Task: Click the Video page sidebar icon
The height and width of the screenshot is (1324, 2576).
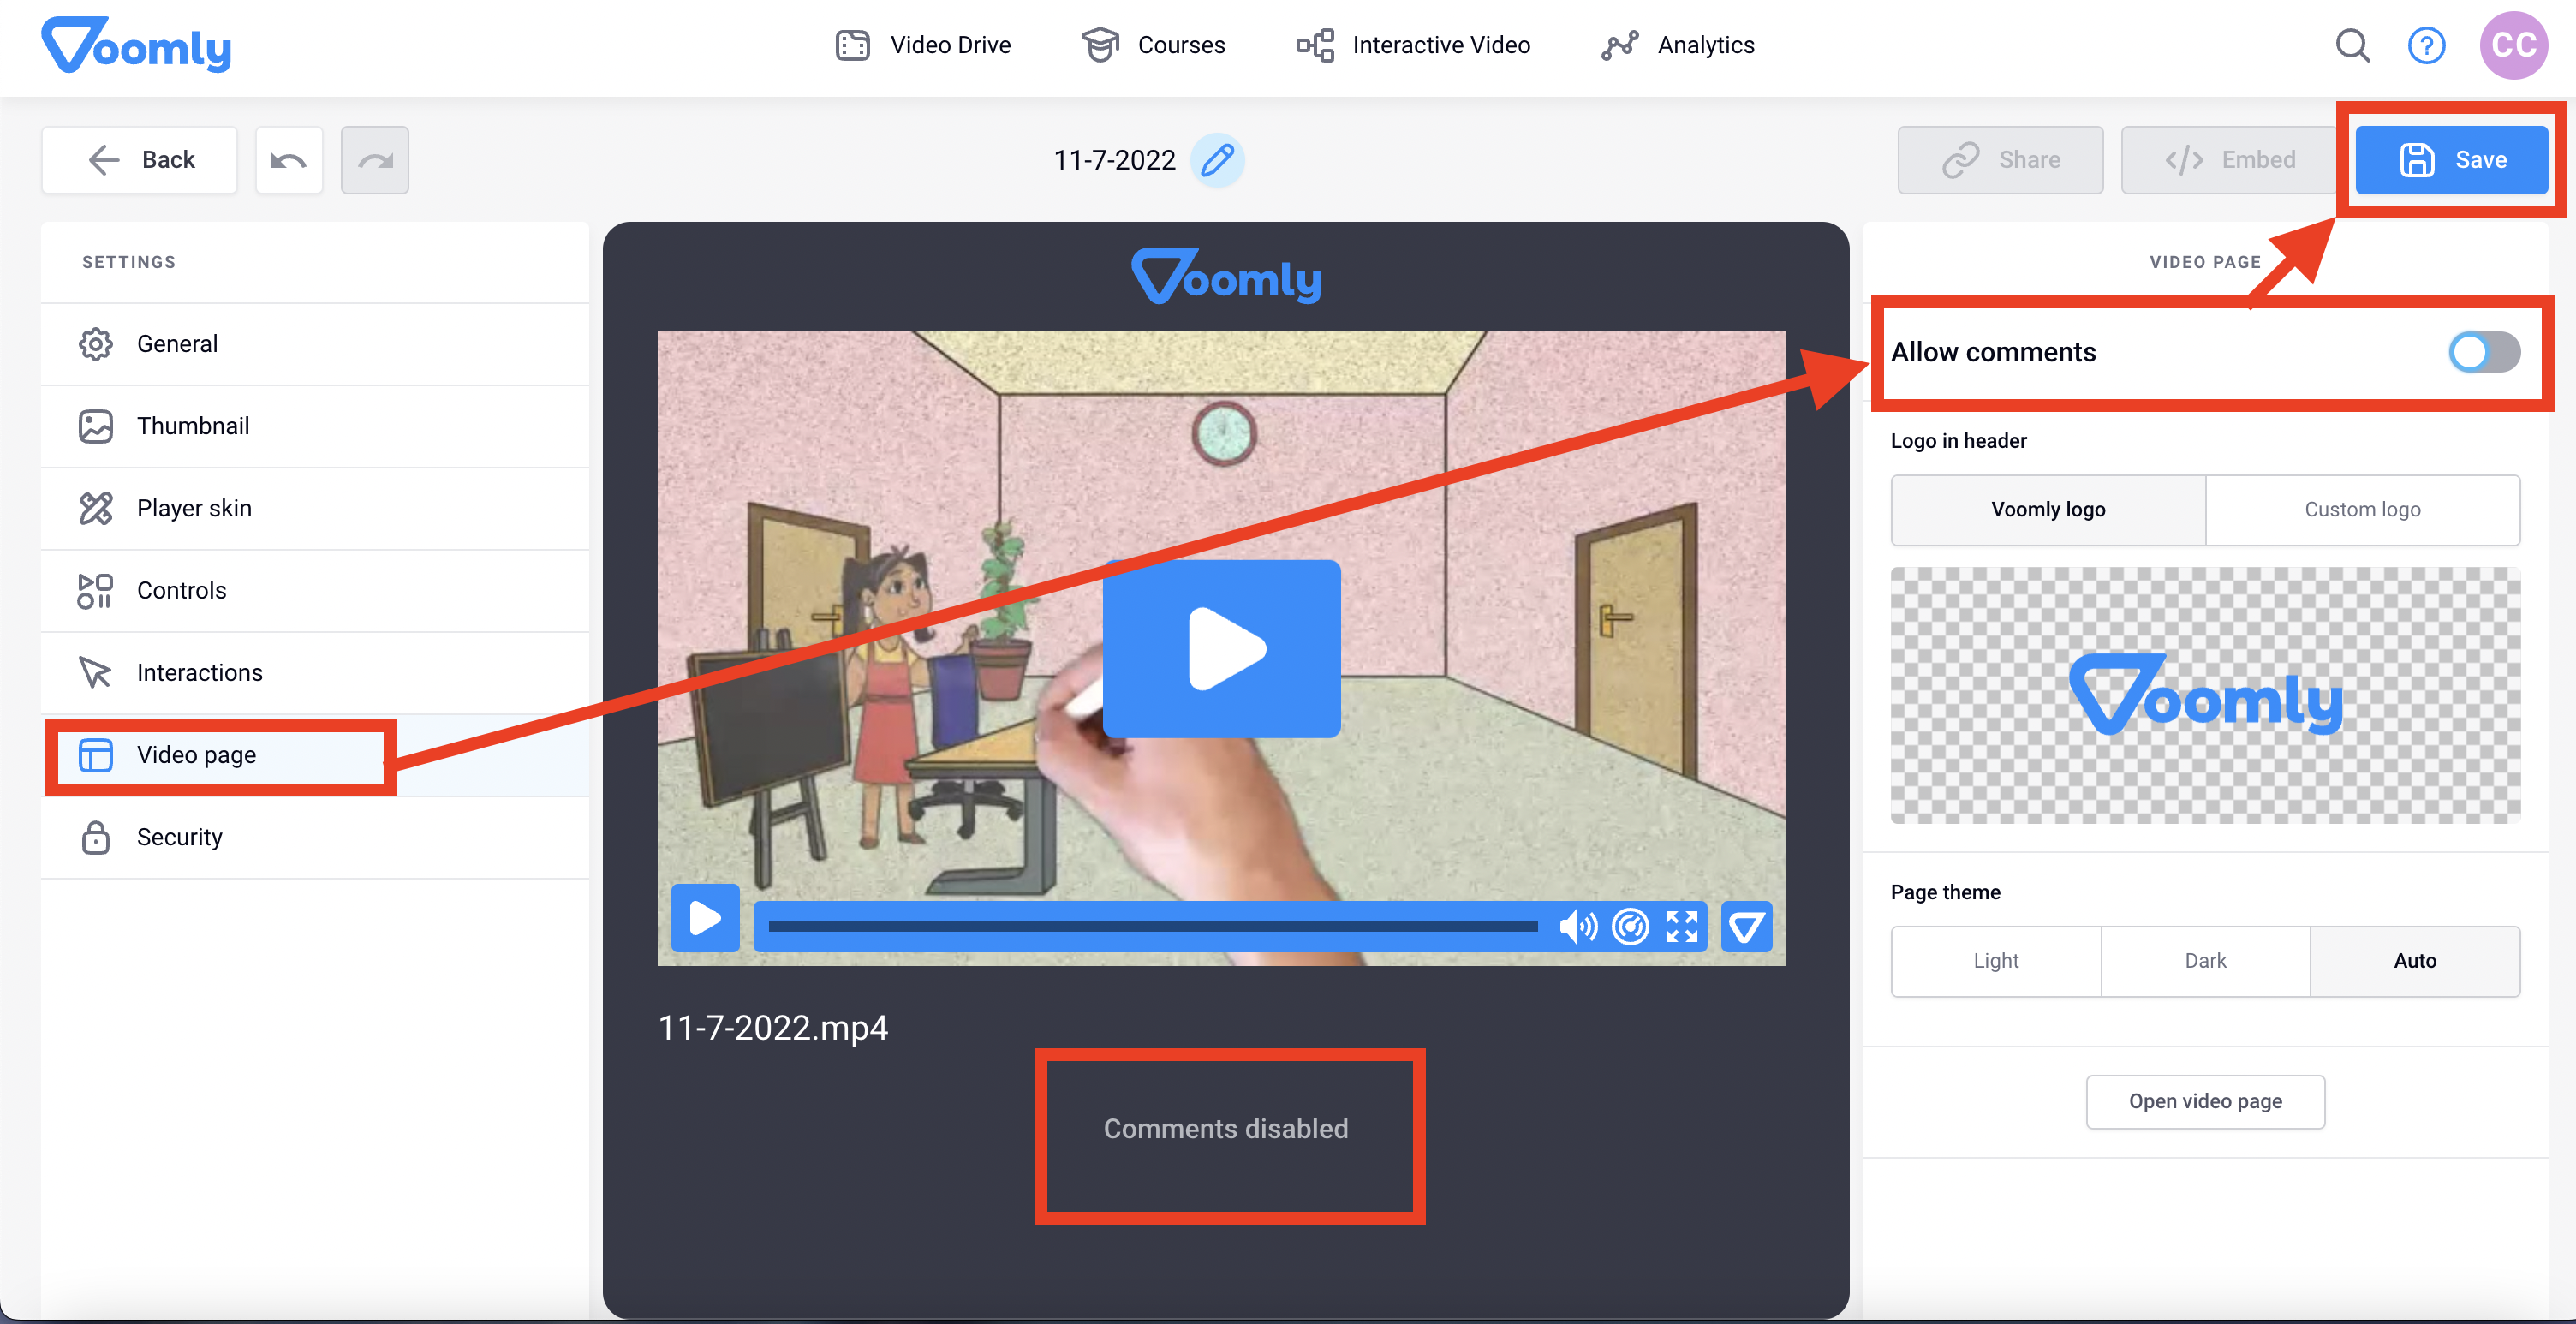Action: [96, 754]
